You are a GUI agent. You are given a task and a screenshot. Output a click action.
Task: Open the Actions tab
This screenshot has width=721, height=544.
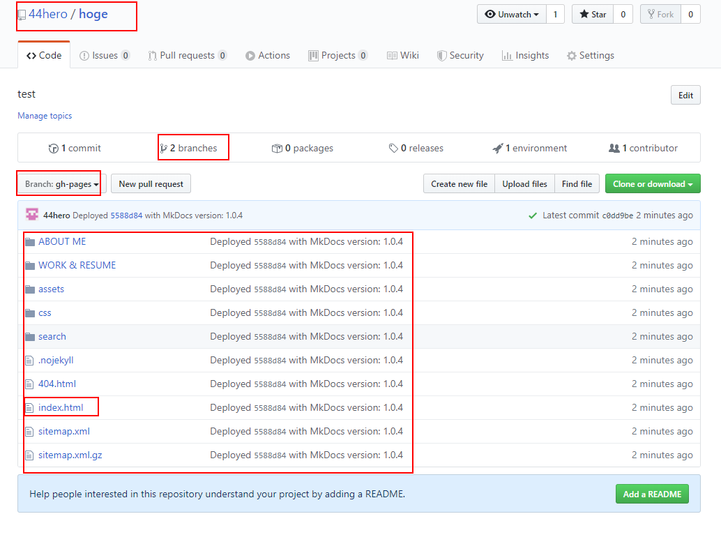tap(268, 55)
